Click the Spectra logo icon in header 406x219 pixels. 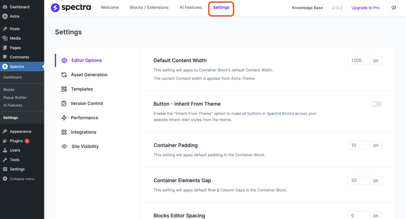56,8
